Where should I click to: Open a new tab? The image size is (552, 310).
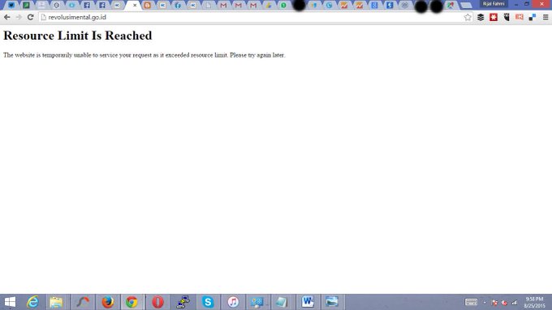466,6
